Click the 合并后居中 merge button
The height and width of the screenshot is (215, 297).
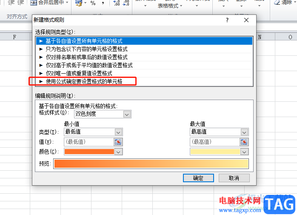(x=47, y=3)
